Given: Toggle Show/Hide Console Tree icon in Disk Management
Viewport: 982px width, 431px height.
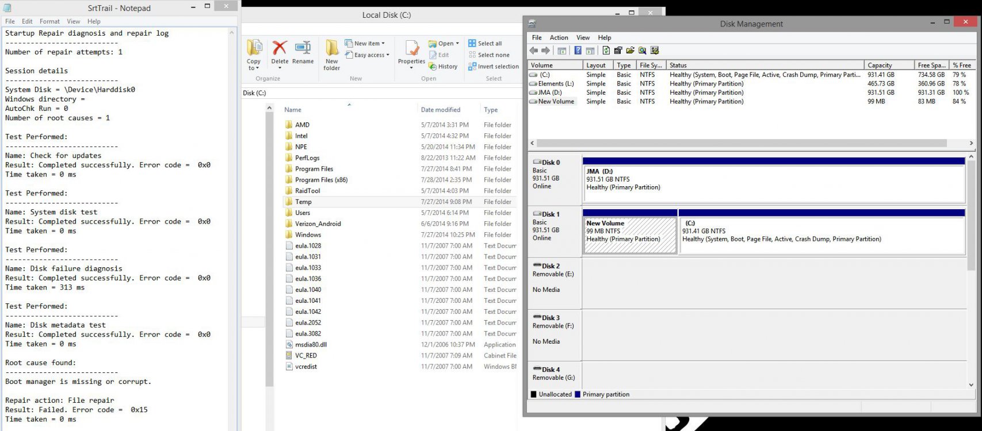Looking at the screenshot, I should pyautogui.click(x=562, y=51).
